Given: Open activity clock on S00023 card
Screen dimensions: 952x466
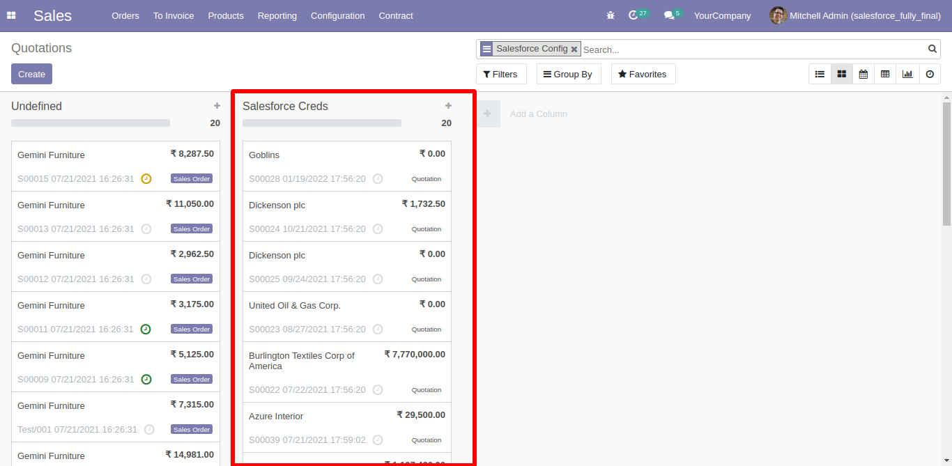Looking at the screenshot, I should [x=377, y=329].
